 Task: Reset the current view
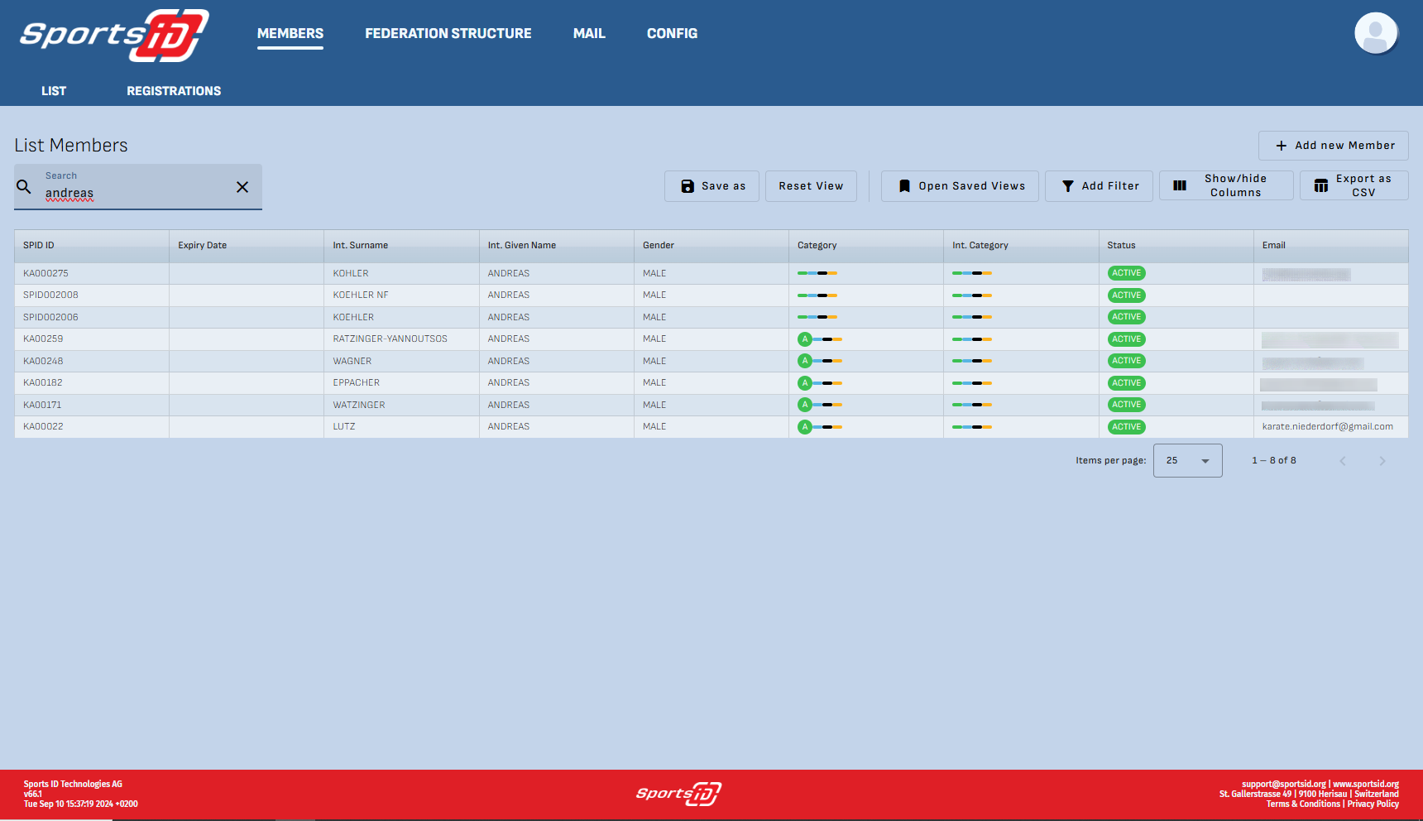[811, 186]
